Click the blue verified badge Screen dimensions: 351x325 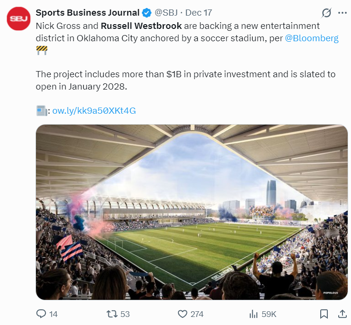coord(147,13)
